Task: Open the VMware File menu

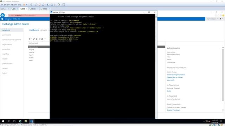Action: click(x=2, y=5)
